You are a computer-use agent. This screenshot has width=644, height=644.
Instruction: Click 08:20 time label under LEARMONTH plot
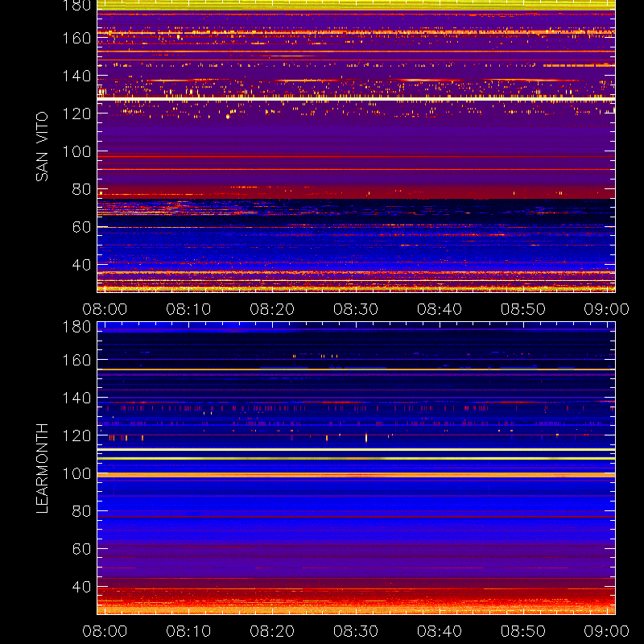pyautogui.click(x=272, y=631)
